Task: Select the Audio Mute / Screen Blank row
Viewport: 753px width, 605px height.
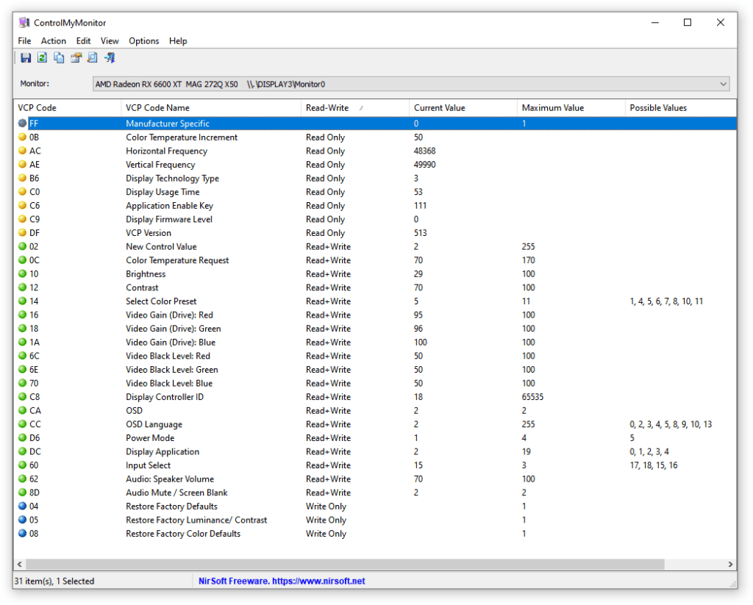Action: coord(375,493)
